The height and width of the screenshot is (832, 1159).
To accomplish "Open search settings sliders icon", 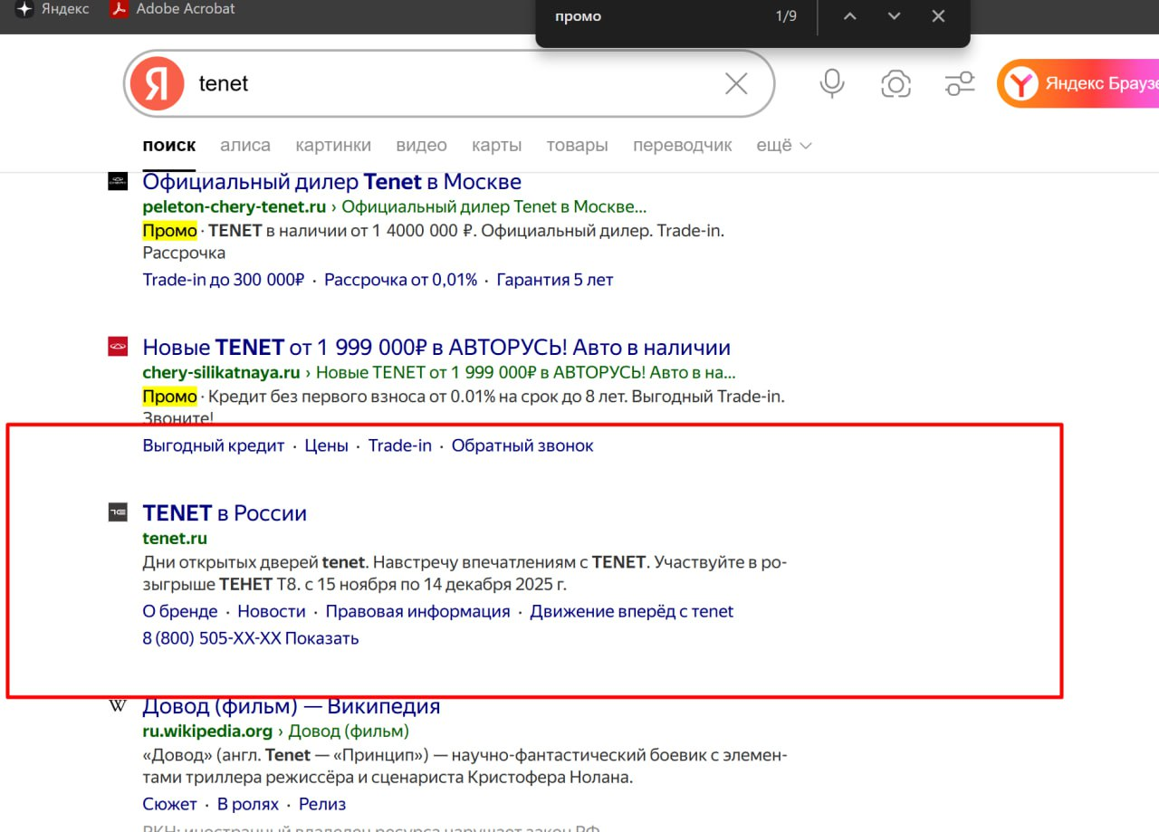I will [959, 84].
